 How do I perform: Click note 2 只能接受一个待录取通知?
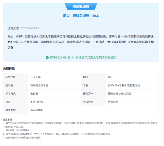(17, 130)
